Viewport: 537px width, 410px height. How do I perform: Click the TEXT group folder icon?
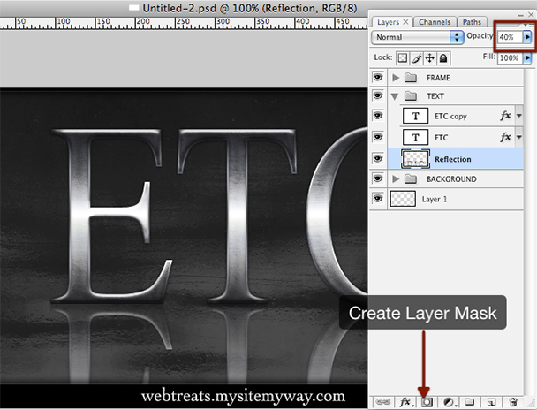[411, 96]
